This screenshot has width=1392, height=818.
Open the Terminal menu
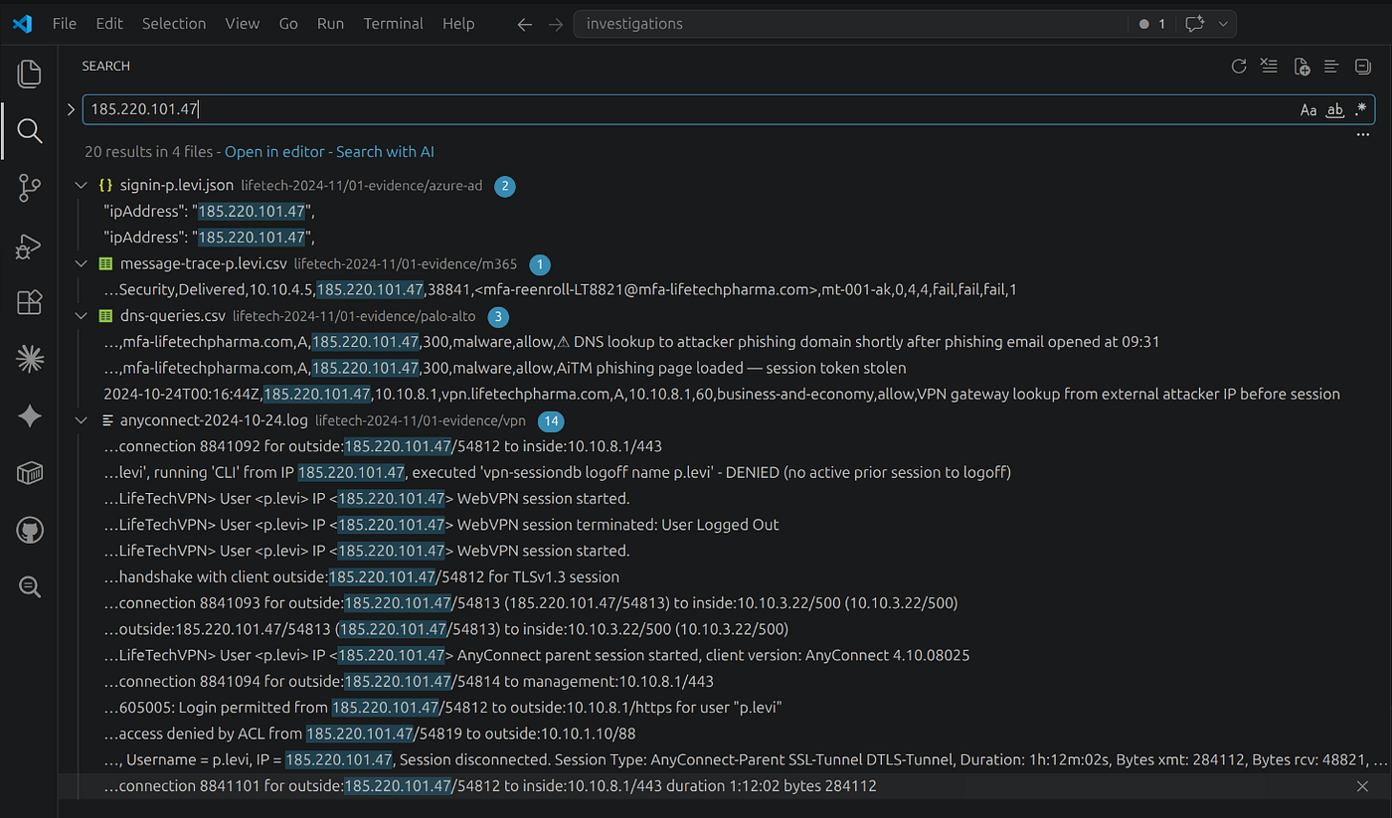pyautogui.click(x=394, y=24)
